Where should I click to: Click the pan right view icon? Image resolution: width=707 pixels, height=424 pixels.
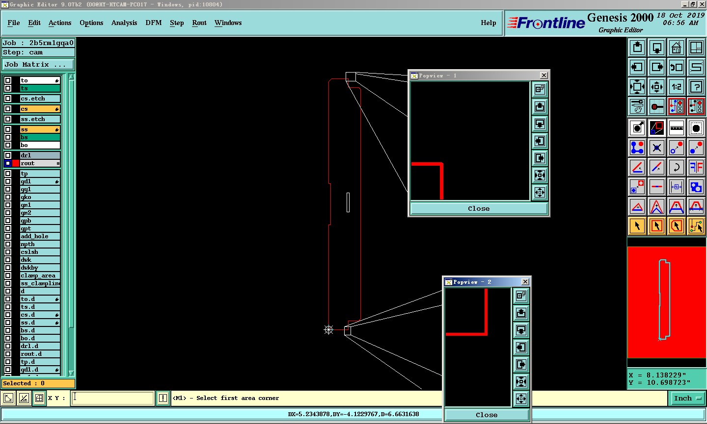[657, 67]
